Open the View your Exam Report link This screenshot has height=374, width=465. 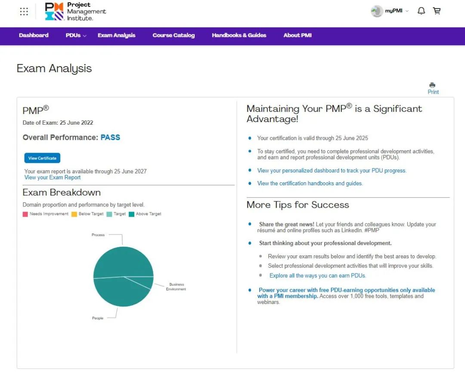pos(53,178)
